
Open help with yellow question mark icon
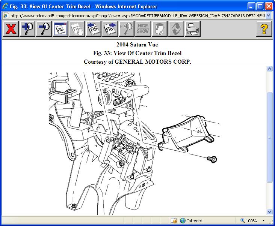(264, 29)
